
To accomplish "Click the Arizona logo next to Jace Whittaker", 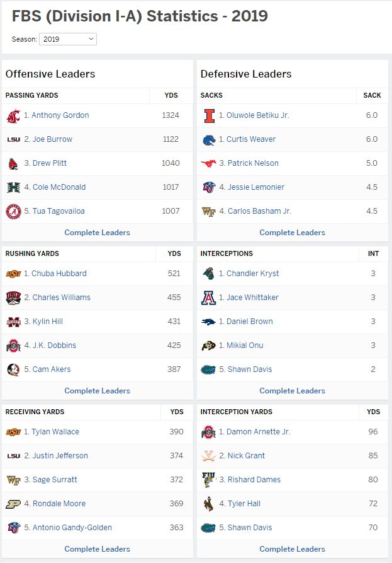I will click(x=208, y=298).
